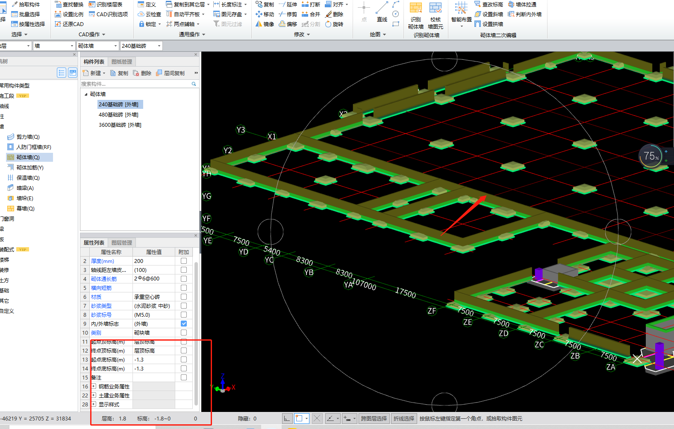This screenshot has width=674, height=429.
Task: Select 480基础砖 [外墙] in the list
Action: [118, 115]
